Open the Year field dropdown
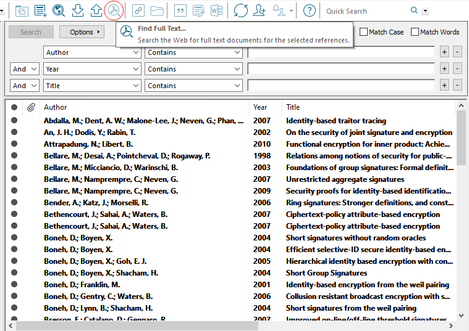This screenshot has height=331, width=469. click(92, 69)
